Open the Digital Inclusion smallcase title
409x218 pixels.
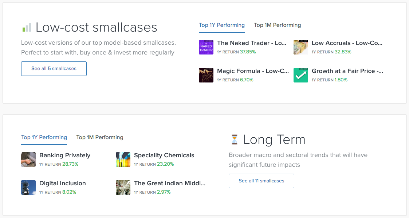(x=63, y=183)
